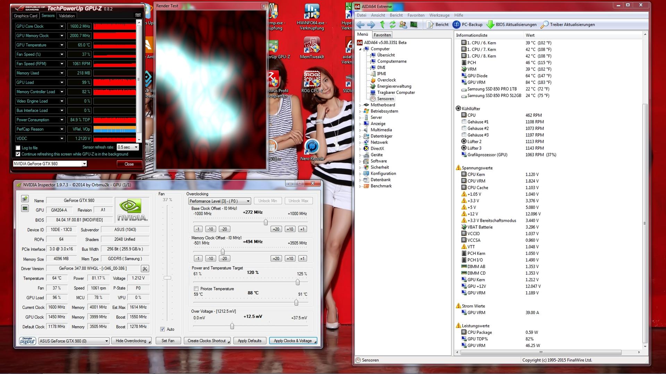This screenshot has height=374, width=666.
Task: Open PC-Backup in AIDA64 toolbar
Action: 468,25
